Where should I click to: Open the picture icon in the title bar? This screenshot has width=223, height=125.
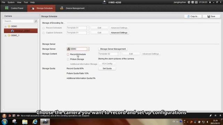point(192,2)
